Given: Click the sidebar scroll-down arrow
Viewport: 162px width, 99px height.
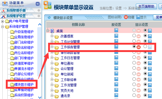Looking at the screenshot, I should click(x=40, y=97).
